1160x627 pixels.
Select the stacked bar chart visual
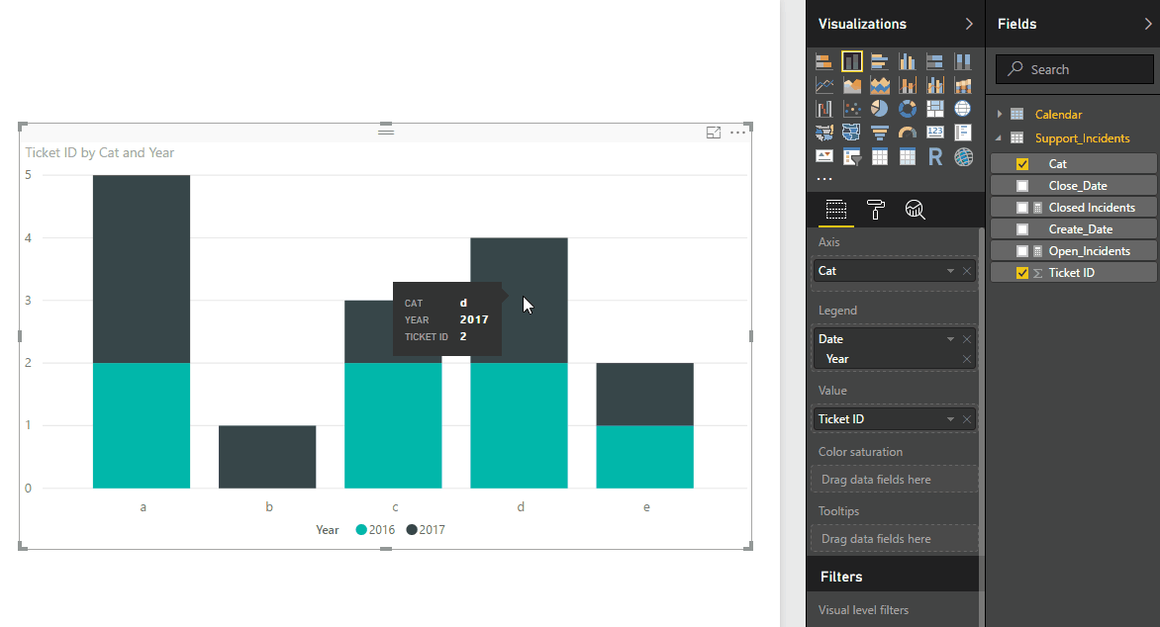824,61
